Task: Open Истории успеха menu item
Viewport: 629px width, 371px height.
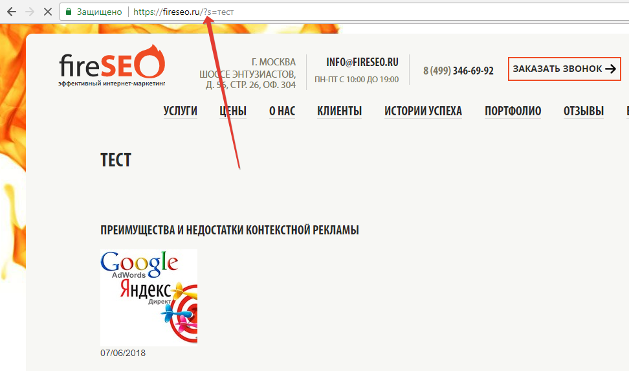Action: pos(423,111)
